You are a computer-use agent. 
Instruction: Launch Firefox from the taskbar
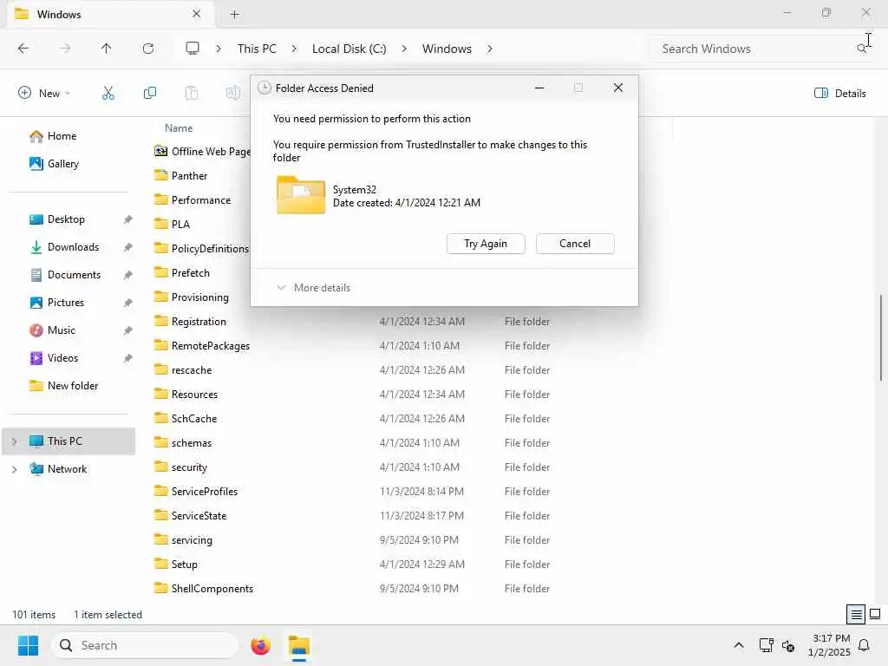(260, 645)
